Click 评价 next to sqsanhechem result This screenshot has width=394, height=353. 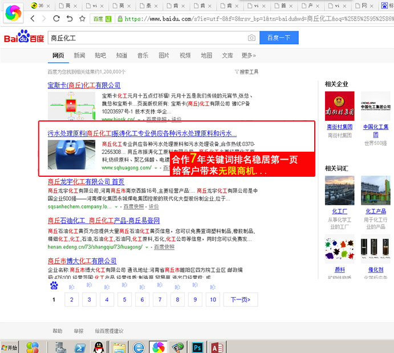[153, 206]
